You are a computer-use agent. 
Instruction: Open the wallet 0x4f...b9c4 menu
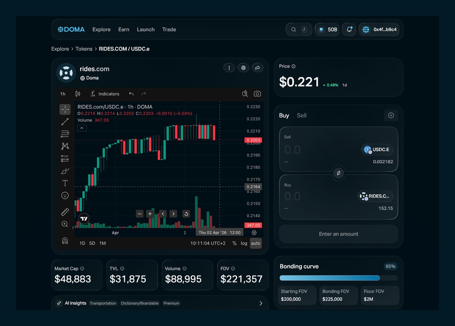tap(379, 30)
